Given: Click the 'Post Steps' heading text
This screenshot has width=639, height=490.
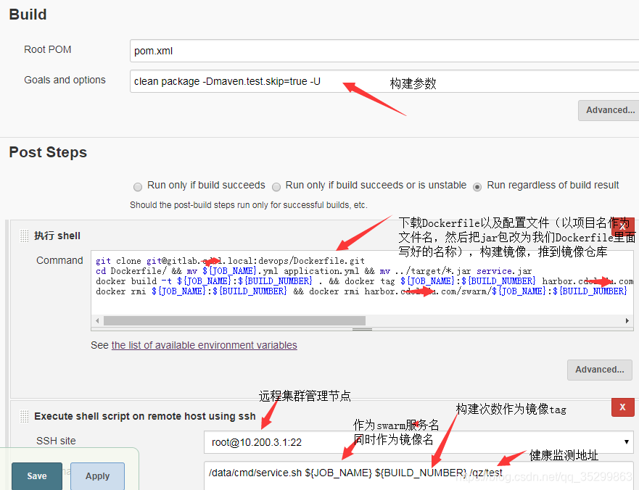Looking at the screenshot, I should click(48, 152).
